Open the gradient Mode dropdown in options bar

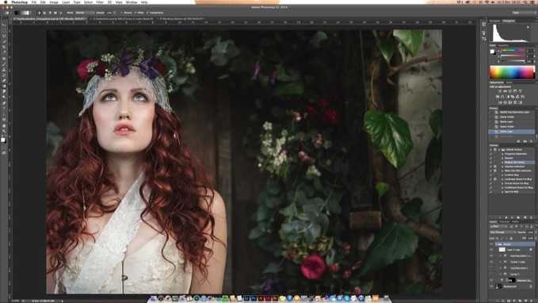pyautogui.click(x=84, y=13)
